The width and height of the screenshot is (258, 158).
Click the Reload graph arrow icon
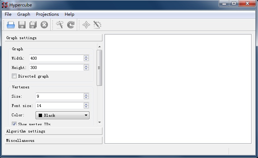tap(71, 25)
